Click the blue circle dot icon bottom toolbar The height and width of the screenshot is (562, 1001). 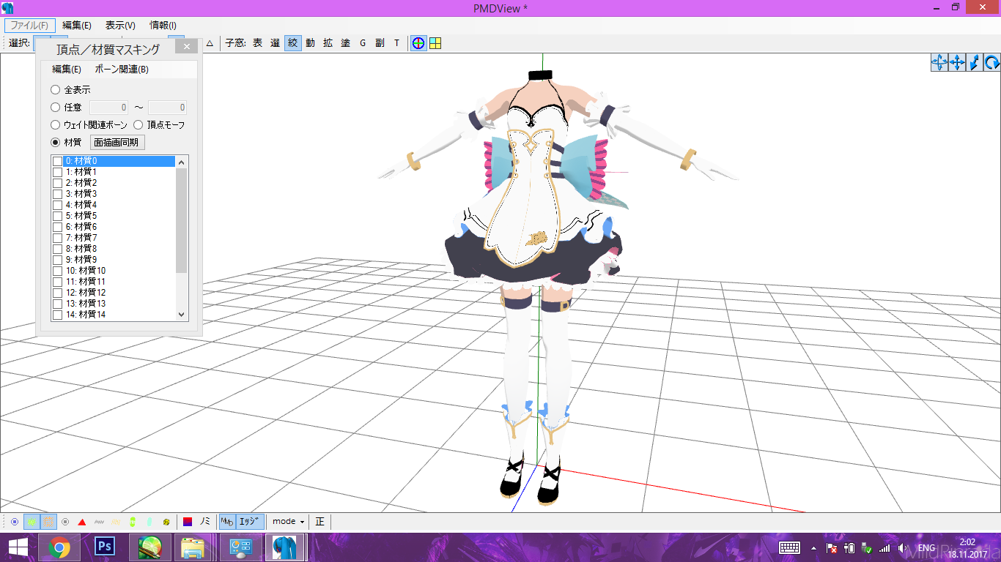click(15, 522)
